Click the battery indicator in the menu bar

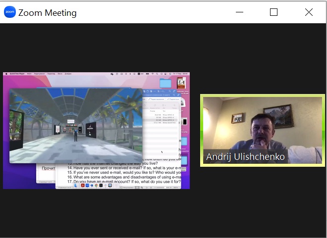148,74
